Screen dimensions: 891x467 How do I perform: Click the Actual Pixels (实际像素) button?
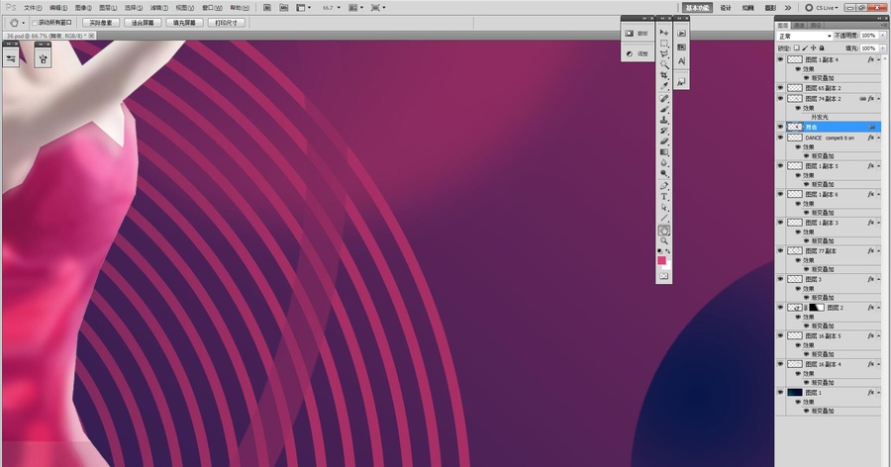(x=101, y=23)
